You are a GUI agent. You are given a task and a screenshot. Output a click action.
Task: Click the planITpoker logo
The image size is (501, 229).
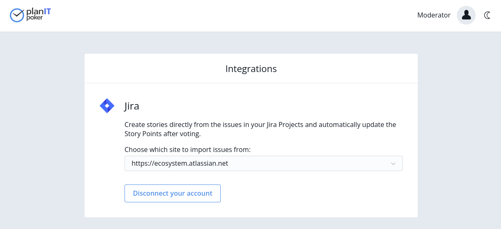pos(30,15)
